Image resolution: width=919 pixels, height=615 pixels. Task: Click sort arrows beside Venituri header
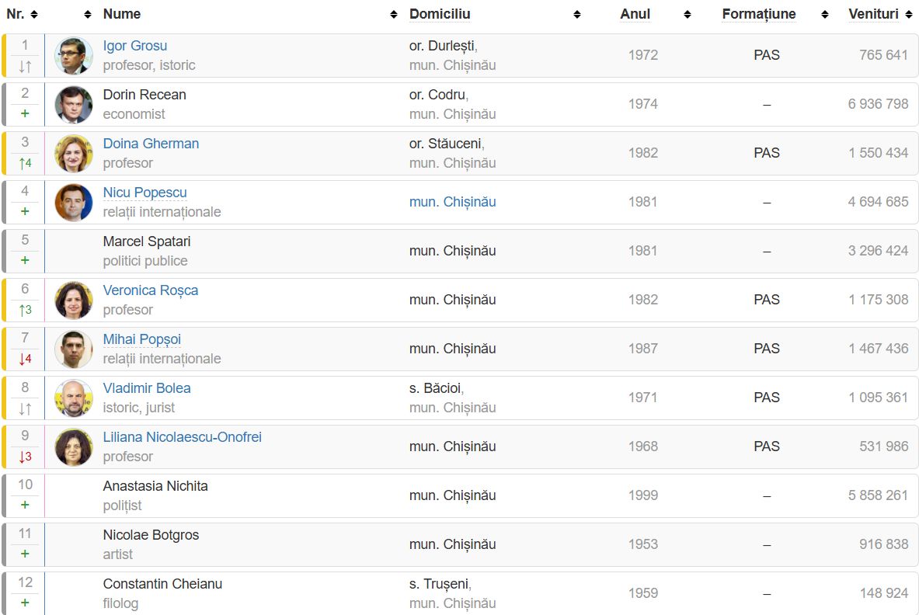click(x=909, y=14)
